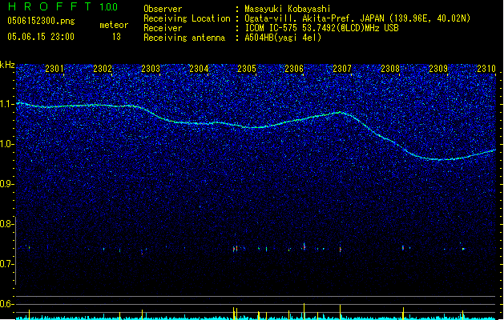Click the 0.6 kHz axis label
This screenshot has height=320, width=504.
pyautogui.click(x=7, y=304)
